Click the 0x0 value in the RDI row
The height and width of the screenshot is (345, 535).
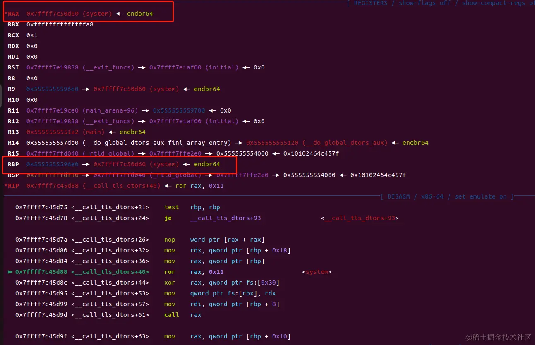(x=32, y=57)
